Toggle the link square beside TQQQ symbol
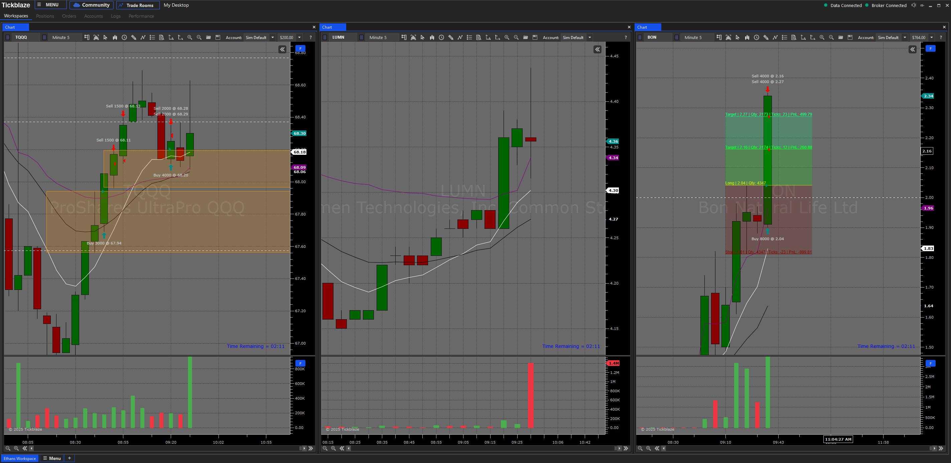 point(8,37)
